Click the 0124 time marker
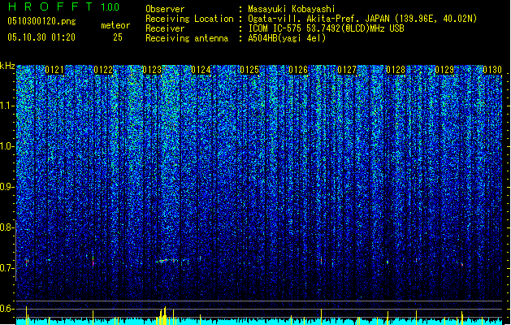 (x=201, y=70)
